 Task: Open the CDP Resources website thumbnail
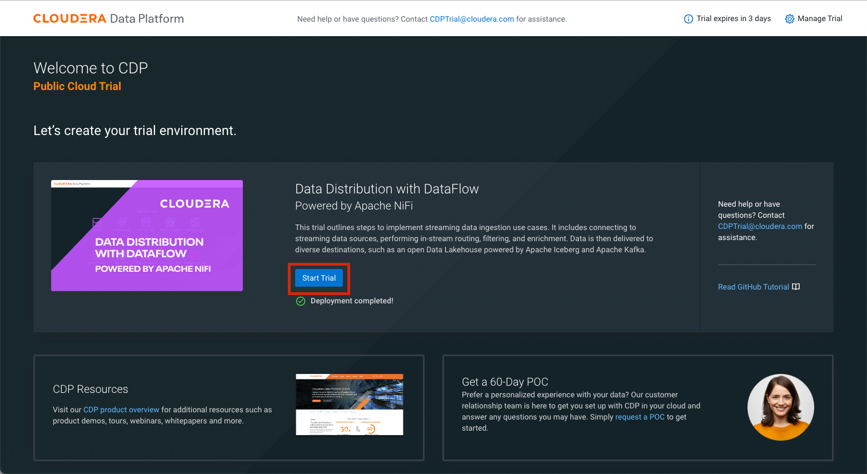[x=350, y=405]
